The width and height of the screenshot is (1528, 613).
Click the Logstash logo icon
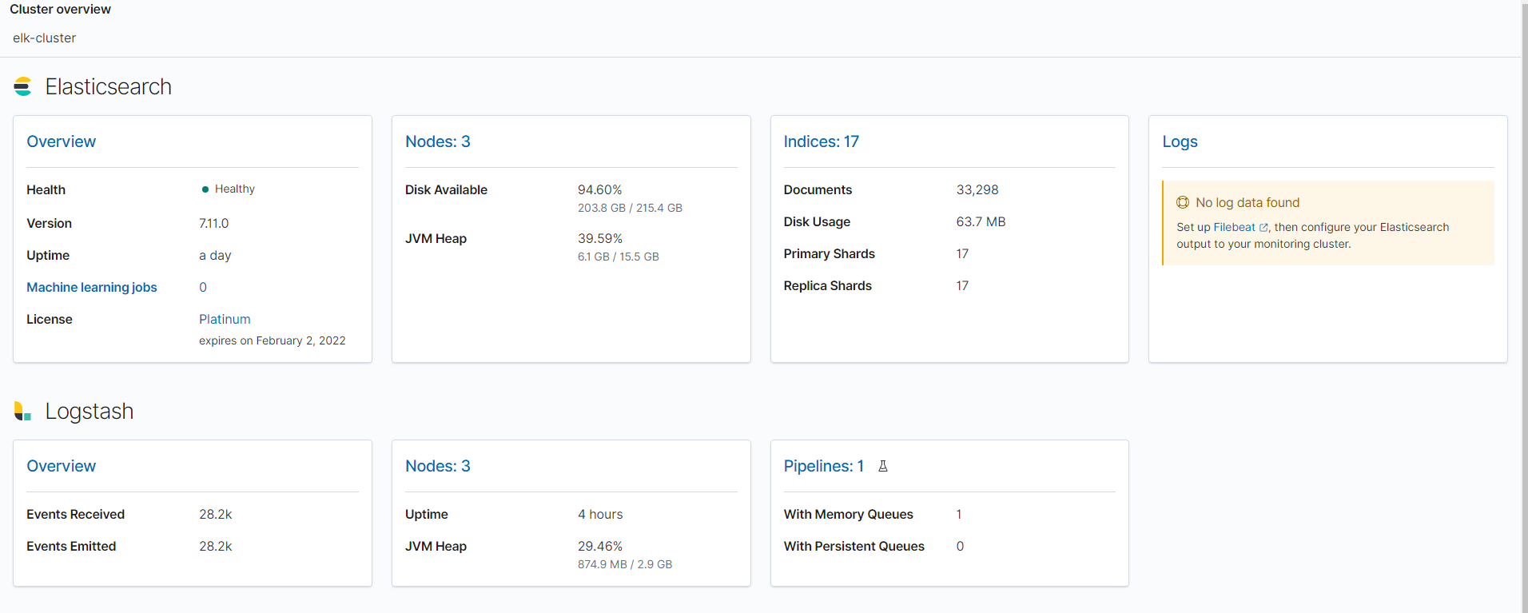pyautogui.click(x=22, y=411)
